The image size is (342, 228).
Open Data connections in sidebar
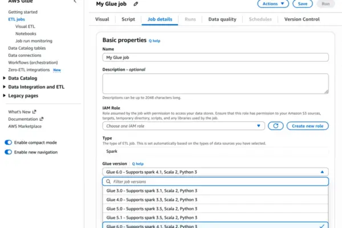[25, 55]
